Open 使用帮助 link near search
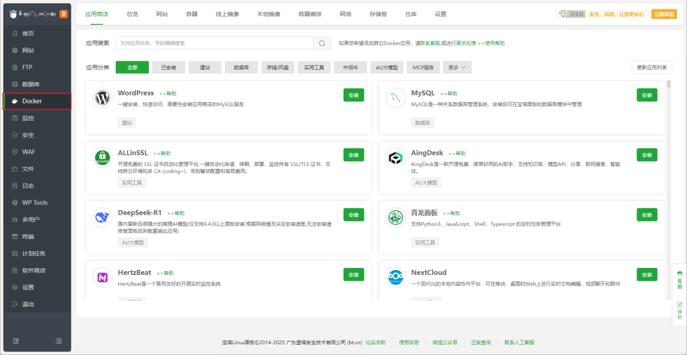687x355 pixels. (491, 43)
